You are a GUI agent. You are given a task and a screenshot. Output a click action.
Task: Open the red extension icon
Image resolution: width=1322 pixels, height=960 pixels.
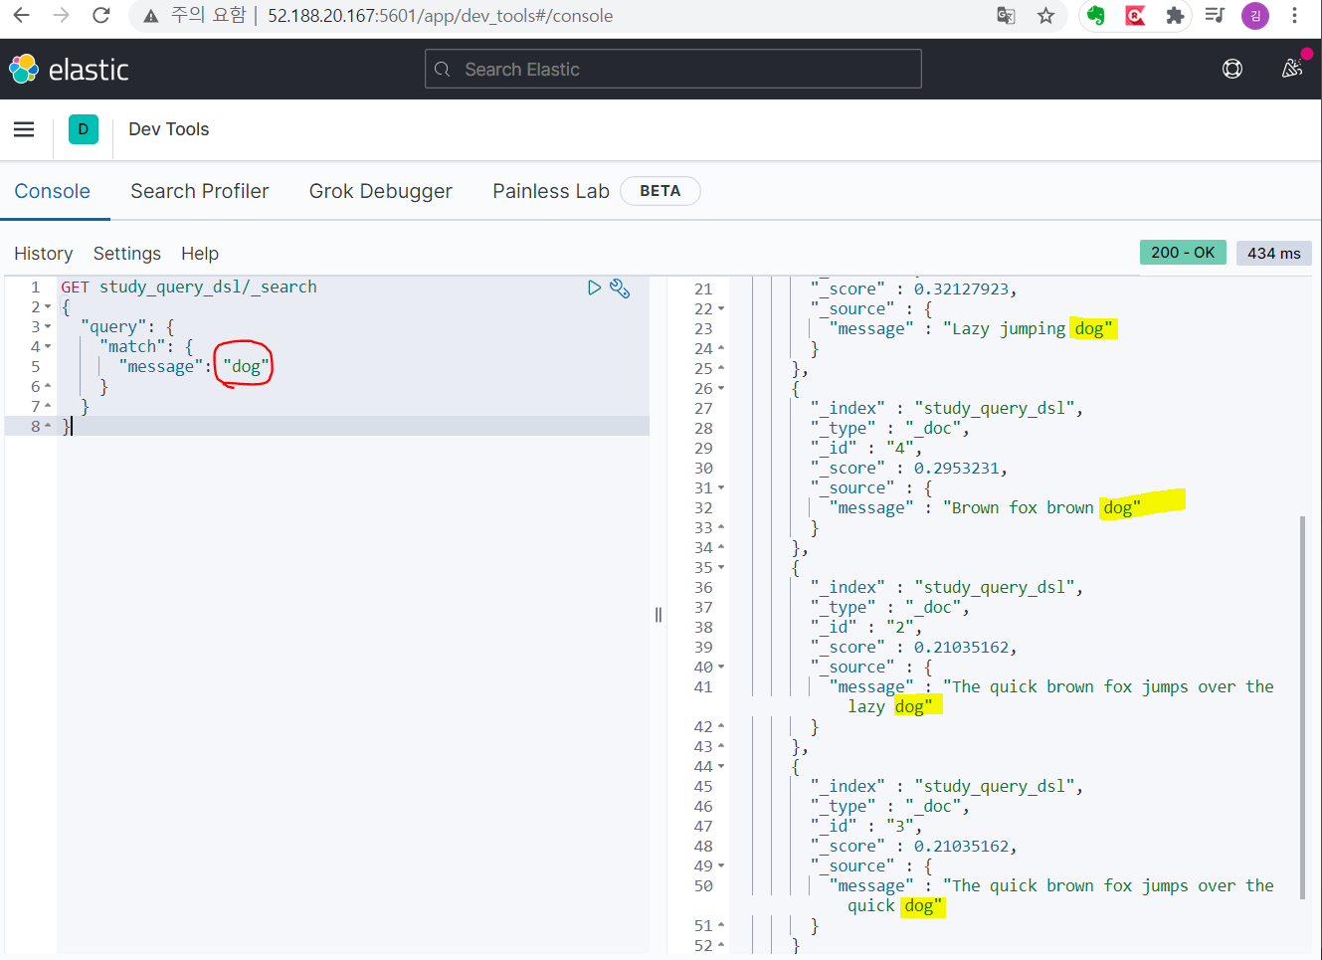tap(1135, 15)
